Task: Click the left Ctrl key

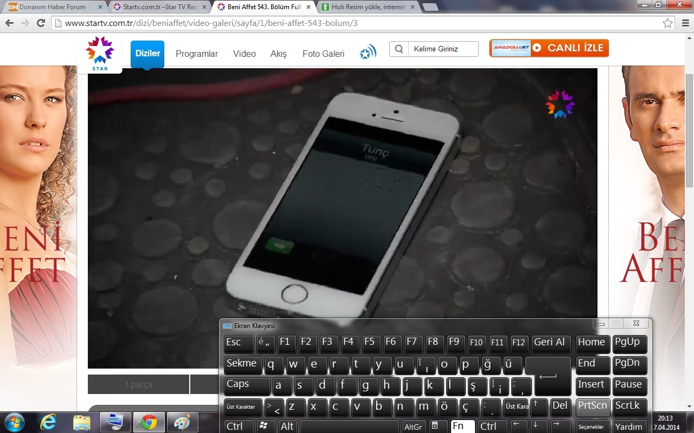Action: tap(239, 427)
